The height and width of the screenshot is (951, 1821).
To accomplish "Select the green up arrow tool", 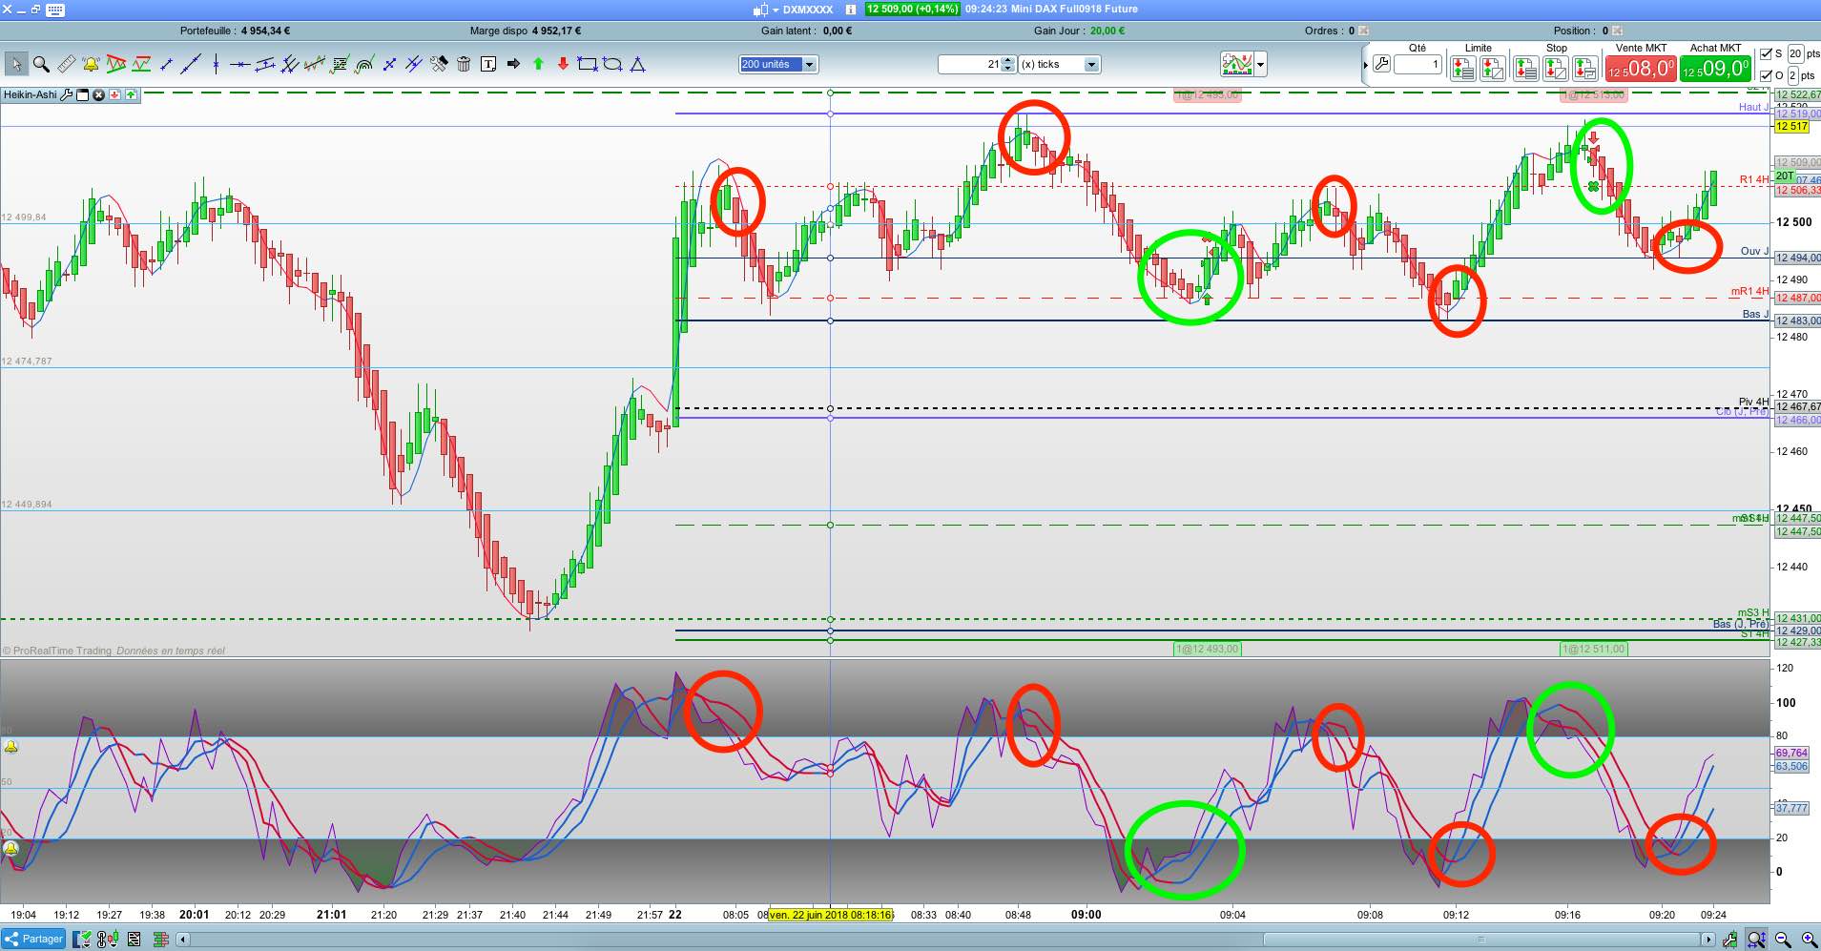I will click(538, 64).
